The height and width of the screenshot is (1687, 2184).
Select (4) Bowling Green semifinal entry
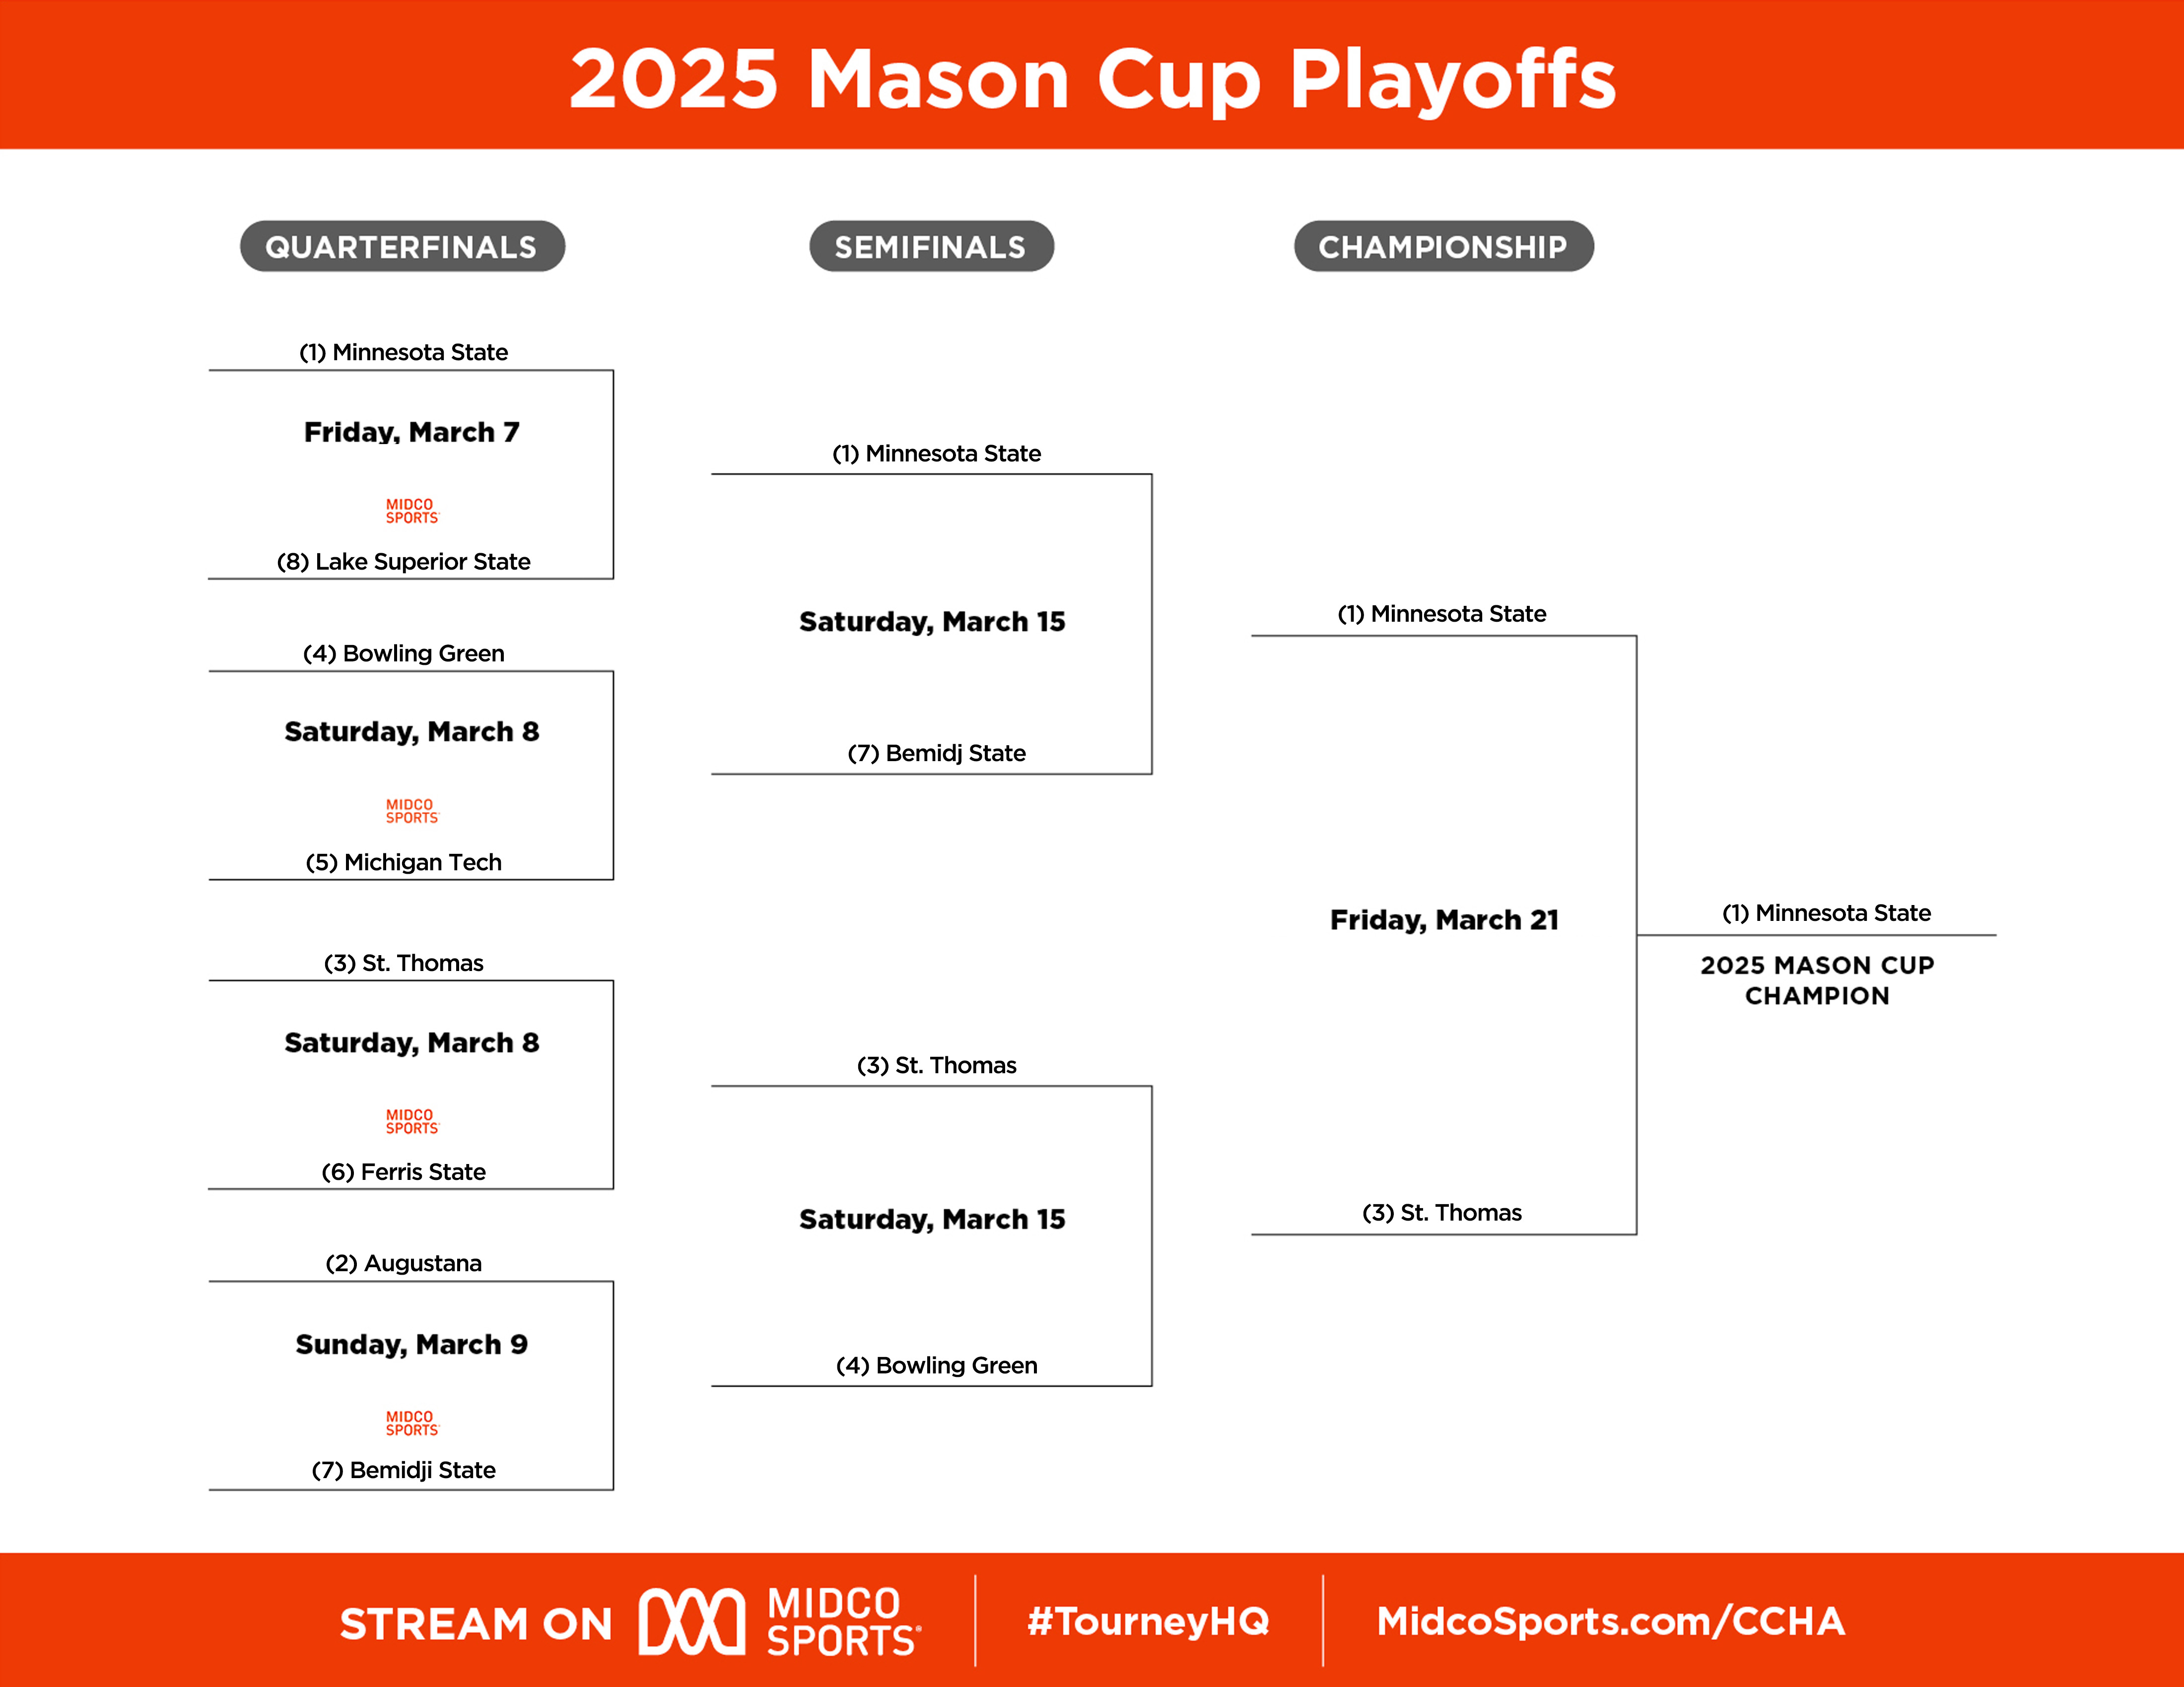[937, 1366]
